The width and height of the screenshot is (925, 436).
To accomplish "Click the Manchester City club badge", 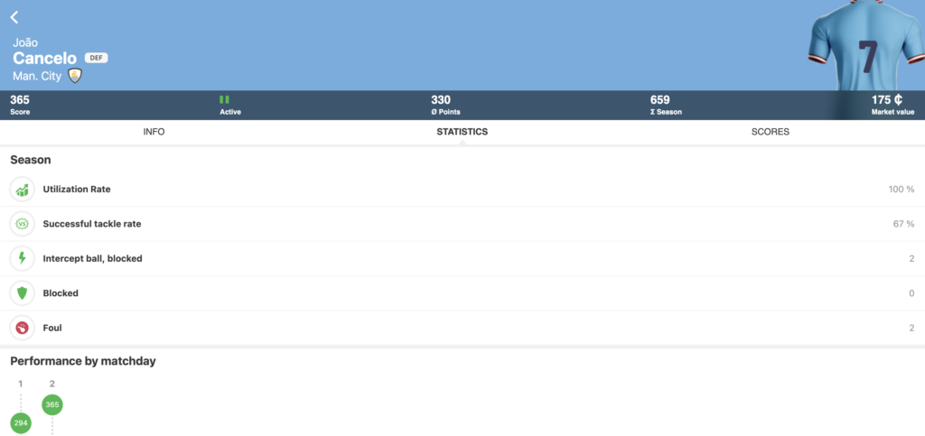I will pyautogui.click(x=75, y=76).
